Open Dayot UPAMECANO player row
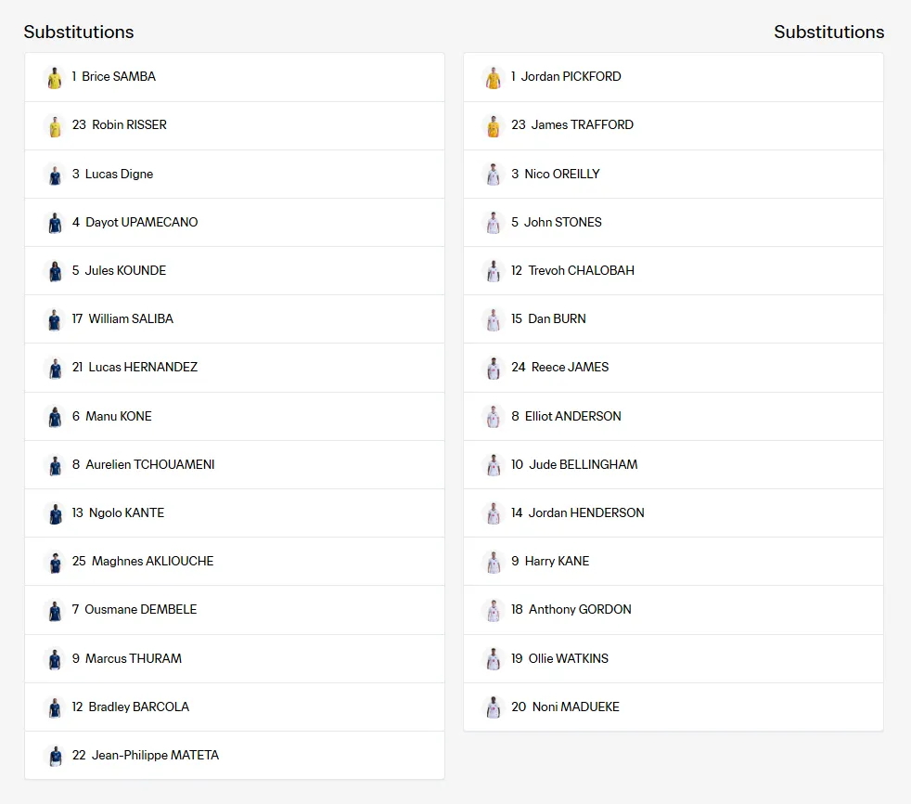The height and width of the screenshot is (804, 911). (235, 223)
